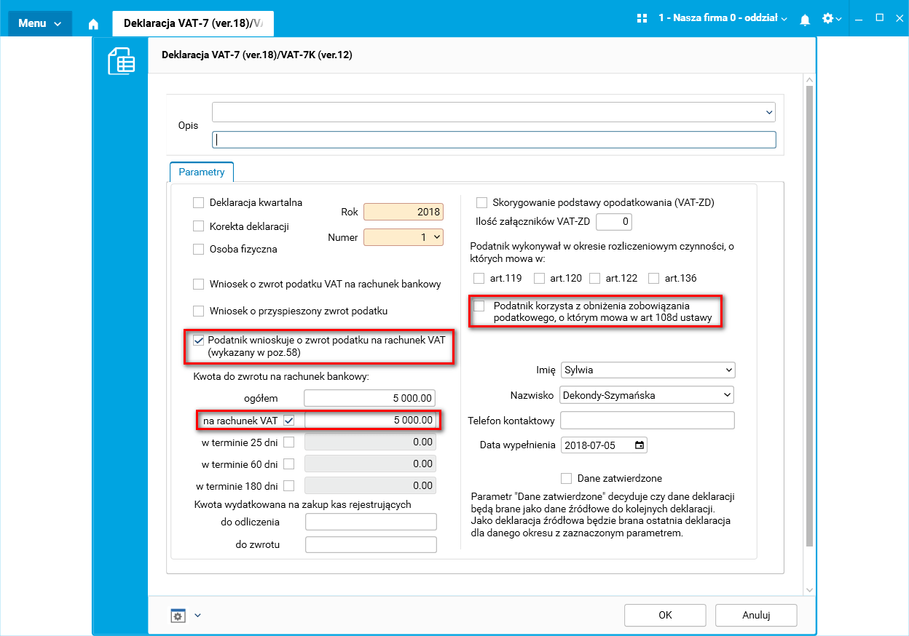Check w terminie 60 dni
Screen dimensions: 909x636
(x=289, y=464)
